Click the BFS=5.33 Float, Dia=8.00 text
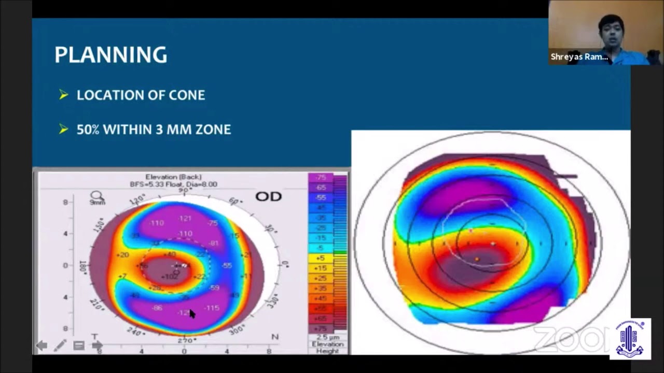The width and height of the screenshot is (664, 373). [173, 184]
